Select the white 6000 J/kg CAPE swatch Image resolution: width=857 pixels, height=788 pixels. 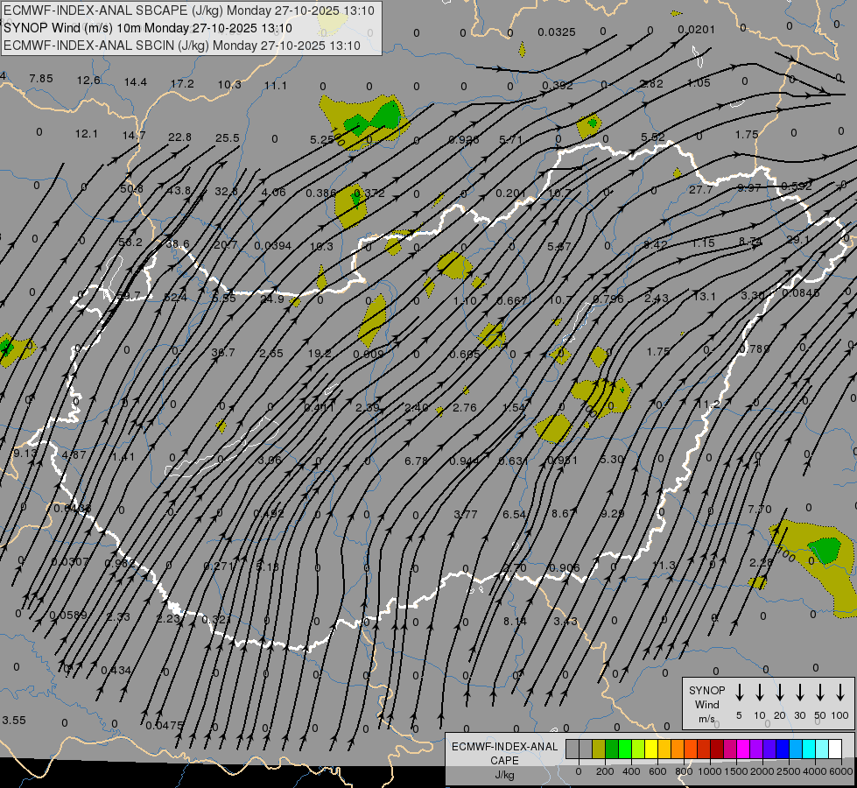[x=835, y=749]
